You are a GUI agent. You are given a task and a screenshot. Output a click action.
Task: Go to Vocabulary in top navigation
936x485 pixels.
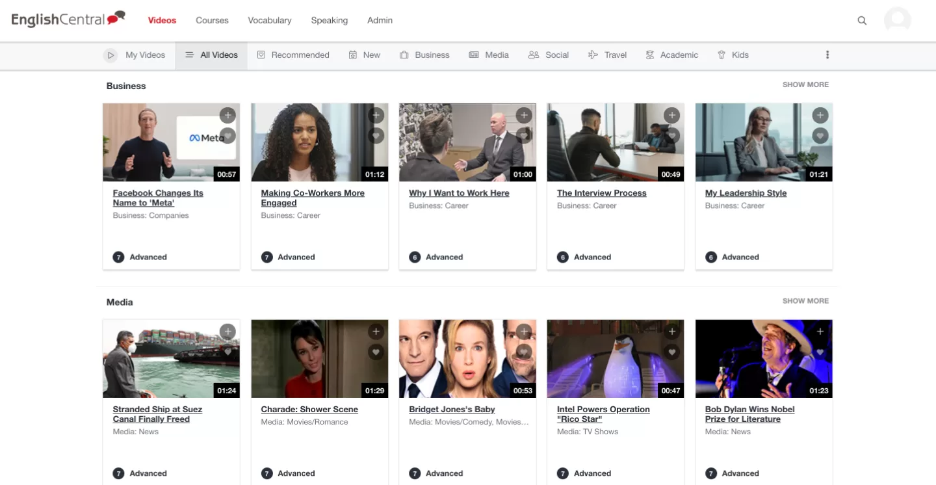[x=270, y=20]
